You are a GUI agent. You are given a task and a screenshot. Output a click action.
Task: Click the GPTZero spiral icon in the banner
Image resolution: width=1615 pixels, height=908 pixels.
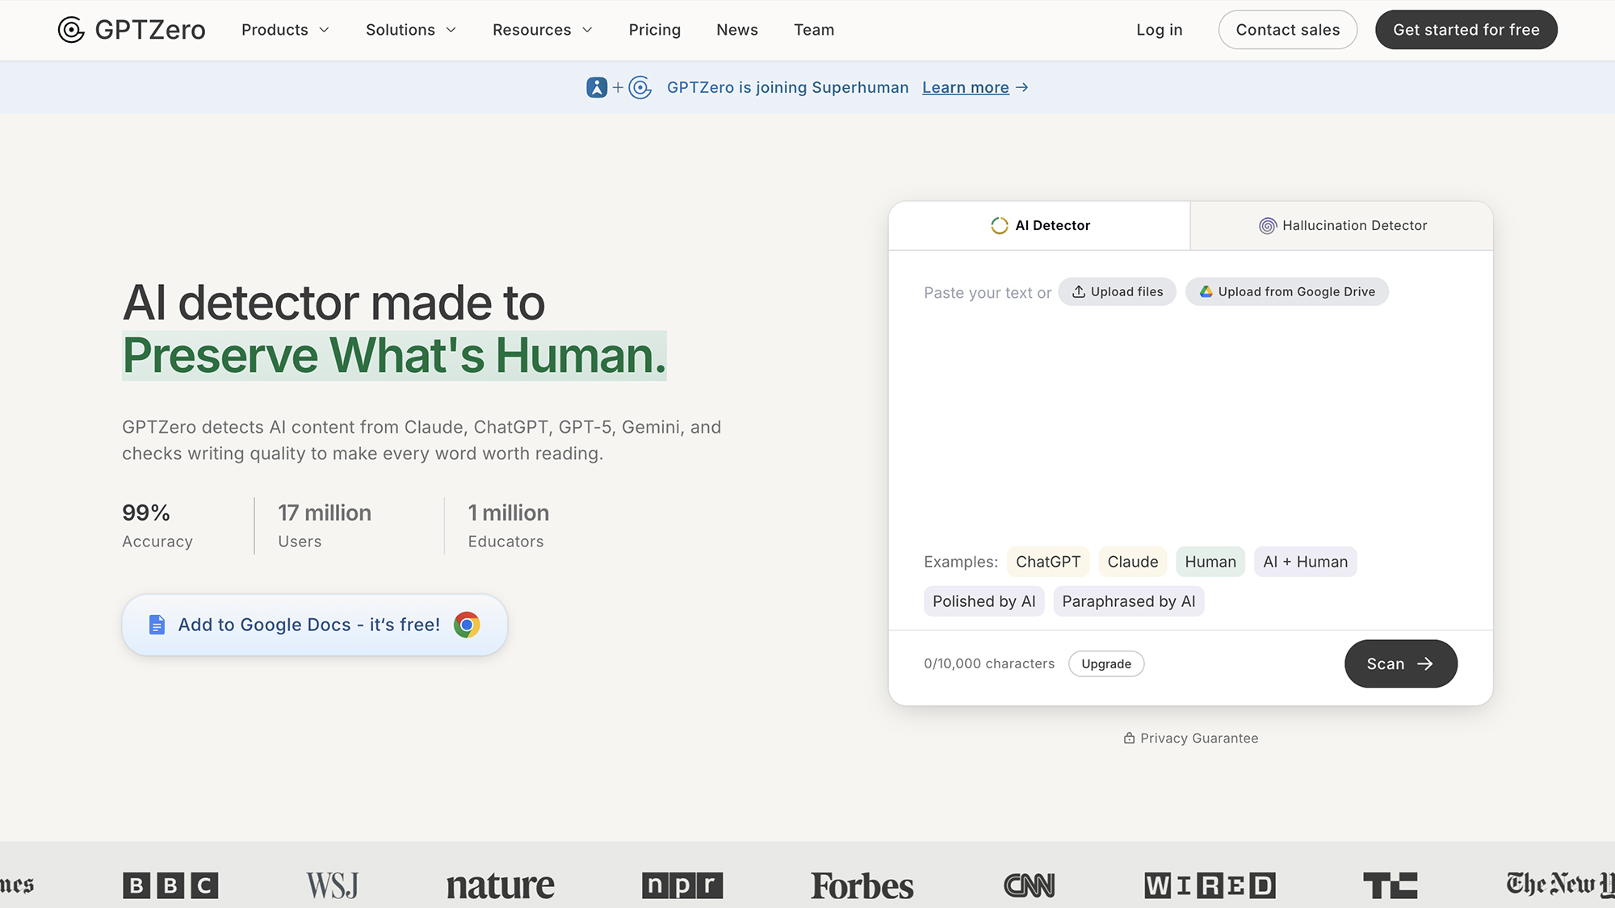[x=640, y=87]
